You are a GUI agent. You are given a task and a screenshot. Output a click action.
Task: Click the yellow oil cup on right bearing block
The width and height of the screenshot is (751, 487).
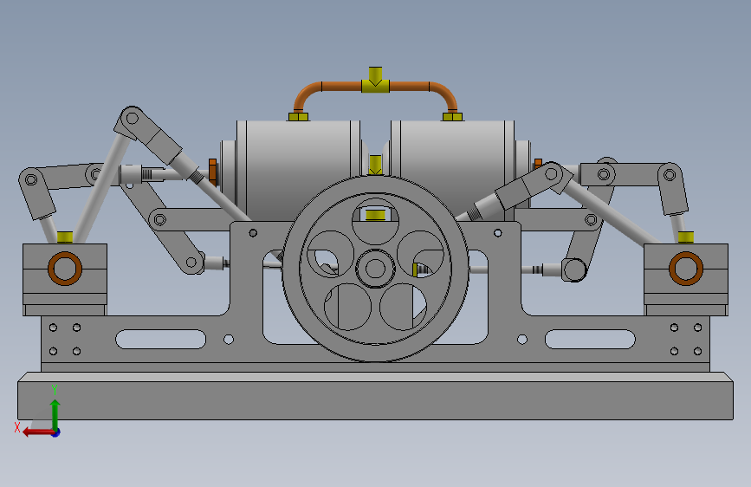pyautogui.click(x=686, y=237)
